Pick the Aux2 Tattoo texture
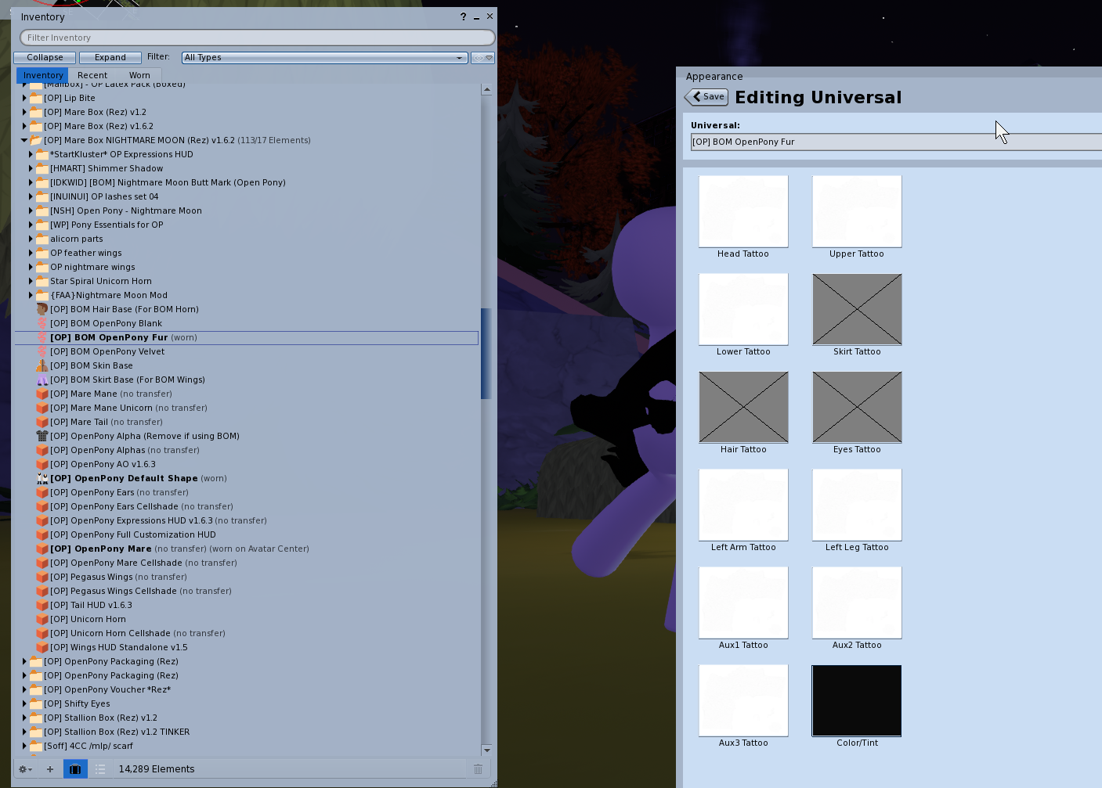This screenshot has width=1102, height=788. [857, 603]
